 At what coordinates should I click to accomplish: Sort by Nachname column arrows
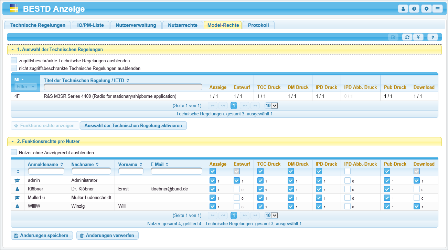[97, 164]
